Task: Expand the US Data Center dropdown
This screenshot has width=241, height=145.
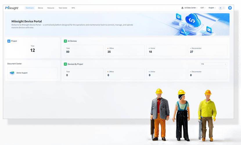Action: click(x=190, y=8)
